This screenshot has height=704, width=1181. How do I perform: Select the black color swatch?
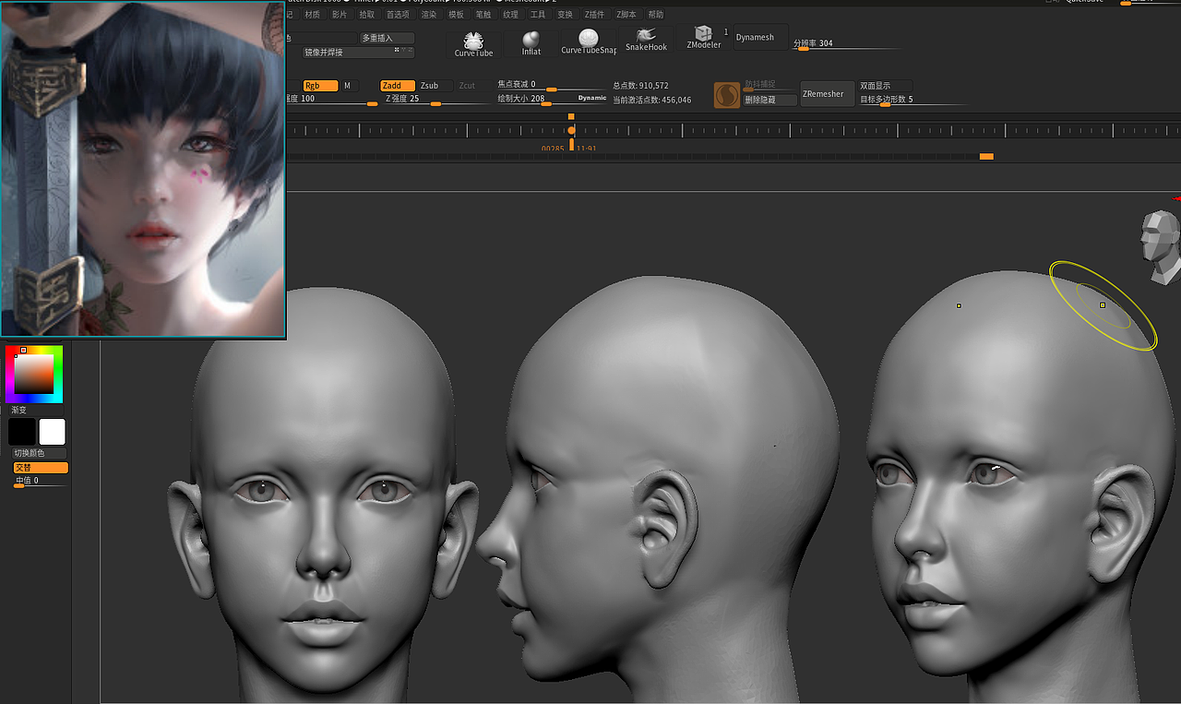(22, 431)
